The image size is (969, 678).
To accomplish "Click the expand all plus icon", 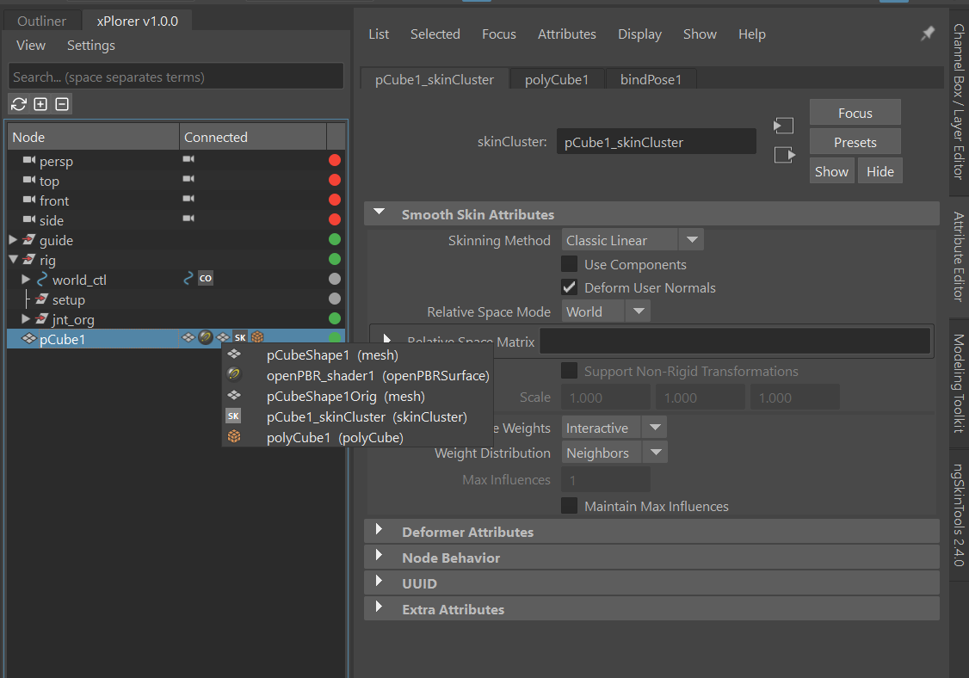I will (x=40, y=104).
